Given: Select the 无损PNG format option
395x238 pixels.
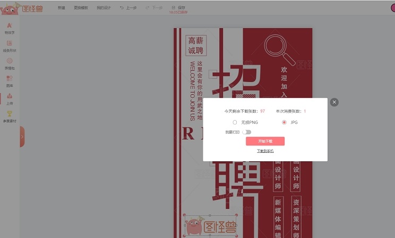Looking at the screenshot, I should pos(235,122).
